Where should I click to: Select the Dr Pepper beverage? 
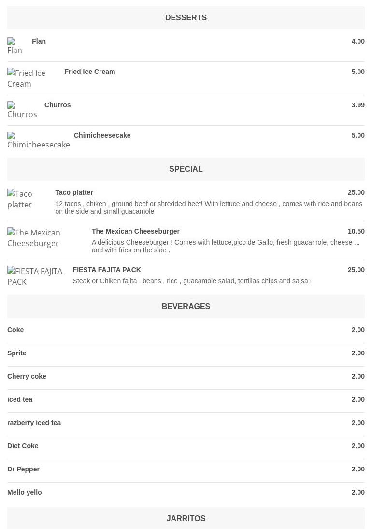(23, 469)
